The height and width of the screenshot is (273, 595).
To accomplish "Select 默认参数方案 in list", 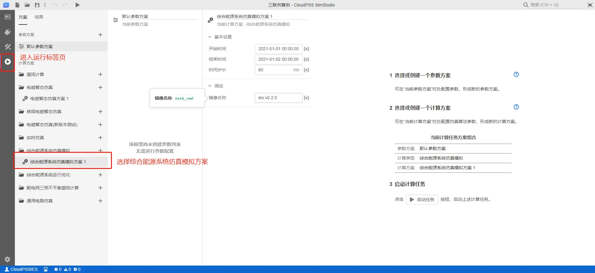I will click(61, 46).
